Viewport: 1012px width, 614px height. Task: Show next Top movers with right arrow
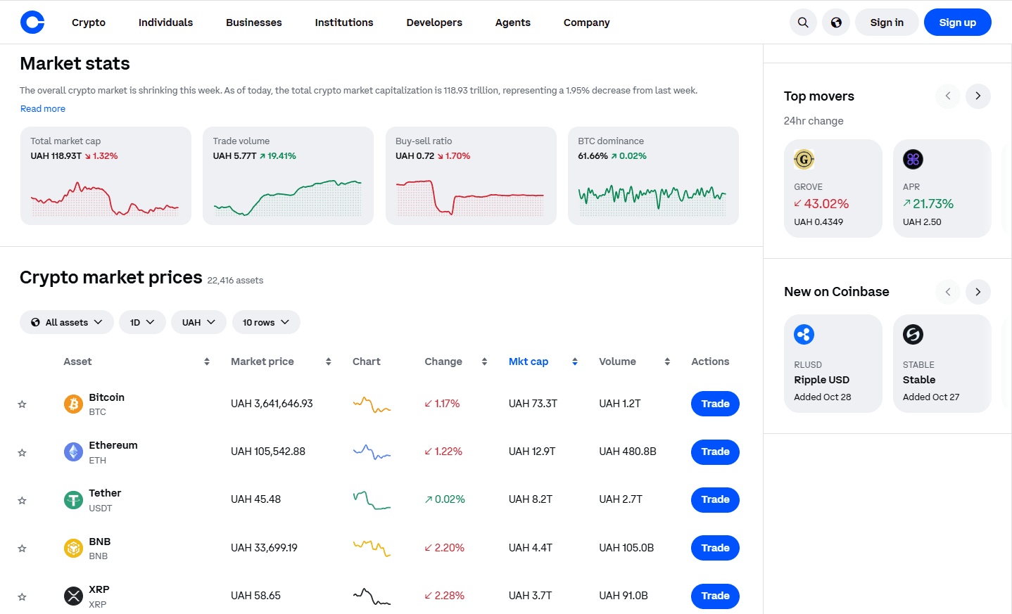coord(978,96)
